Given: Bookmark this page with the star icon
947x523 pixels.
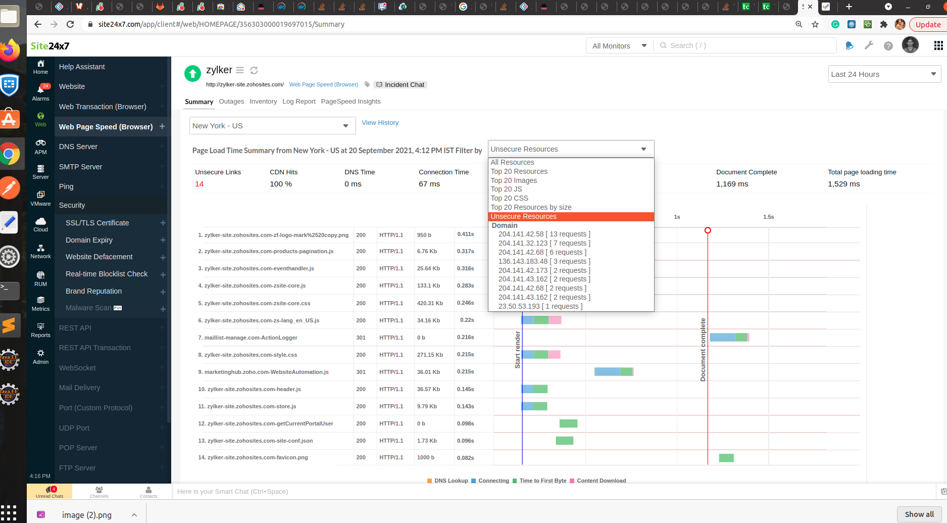Looking at the screenshot, I should click(x=815, y=24).
